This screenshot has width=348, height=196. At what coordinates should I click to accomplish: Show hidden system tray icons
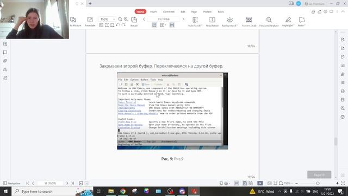279,191
